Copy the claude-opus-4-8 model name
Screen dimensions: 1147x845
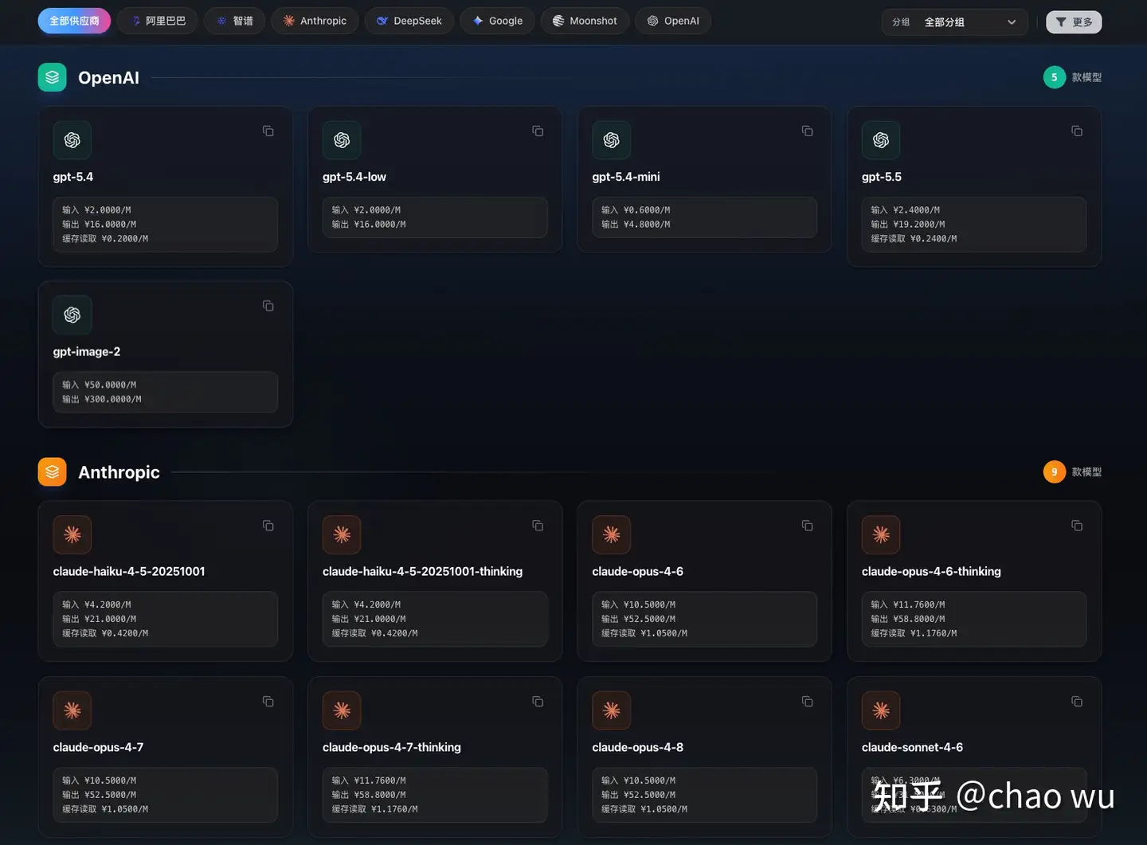click(x=807, y=702)
